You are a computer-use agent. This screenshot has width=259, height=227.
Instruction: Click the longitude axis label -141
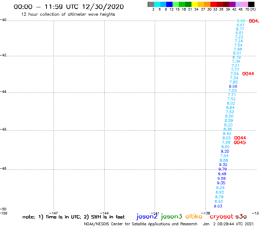pos(155,213)
